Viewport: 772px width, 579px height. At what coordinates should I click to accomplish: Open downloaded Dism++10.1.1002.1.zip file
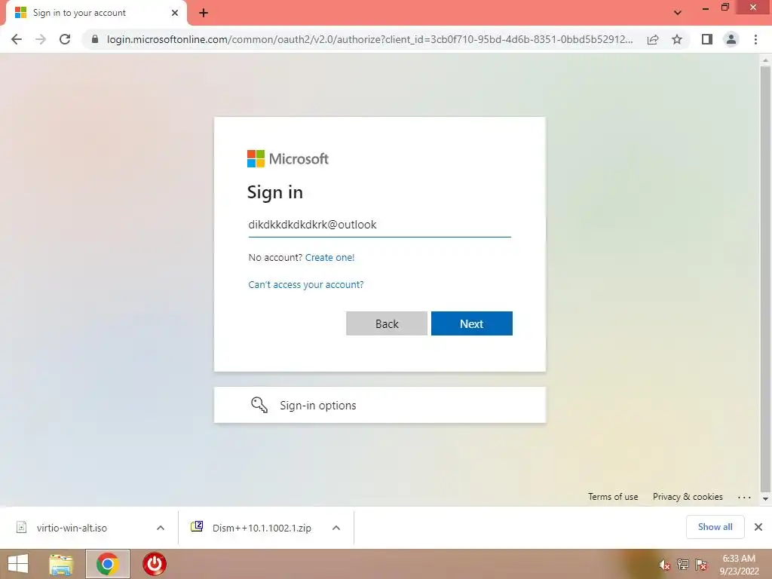pyautogui.click(x=261, y=528)
